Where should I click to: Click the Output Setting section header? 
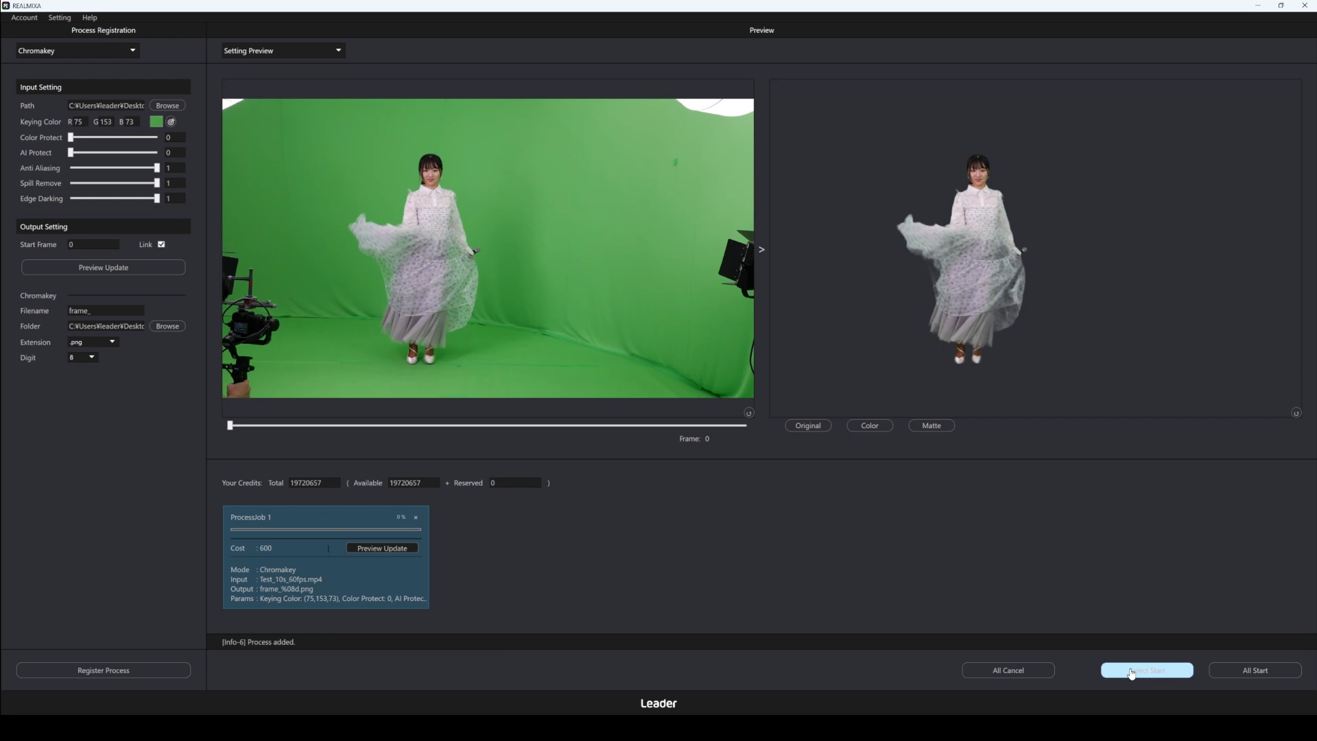point(104,227)
